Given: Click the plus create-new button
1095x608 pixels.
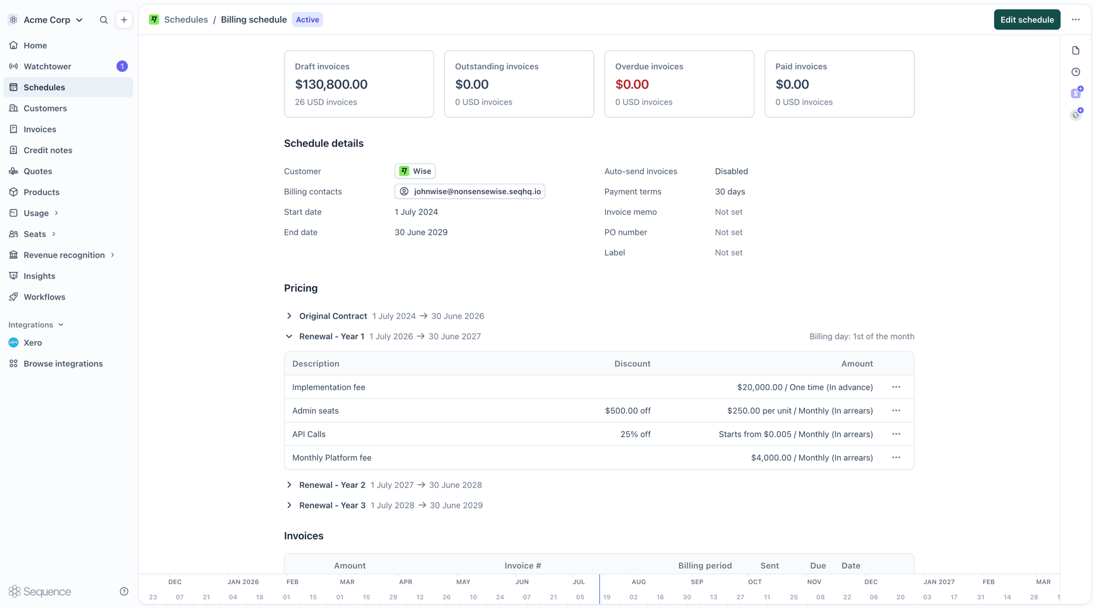Looking at the screenshot, I should [x=124, y=20].
